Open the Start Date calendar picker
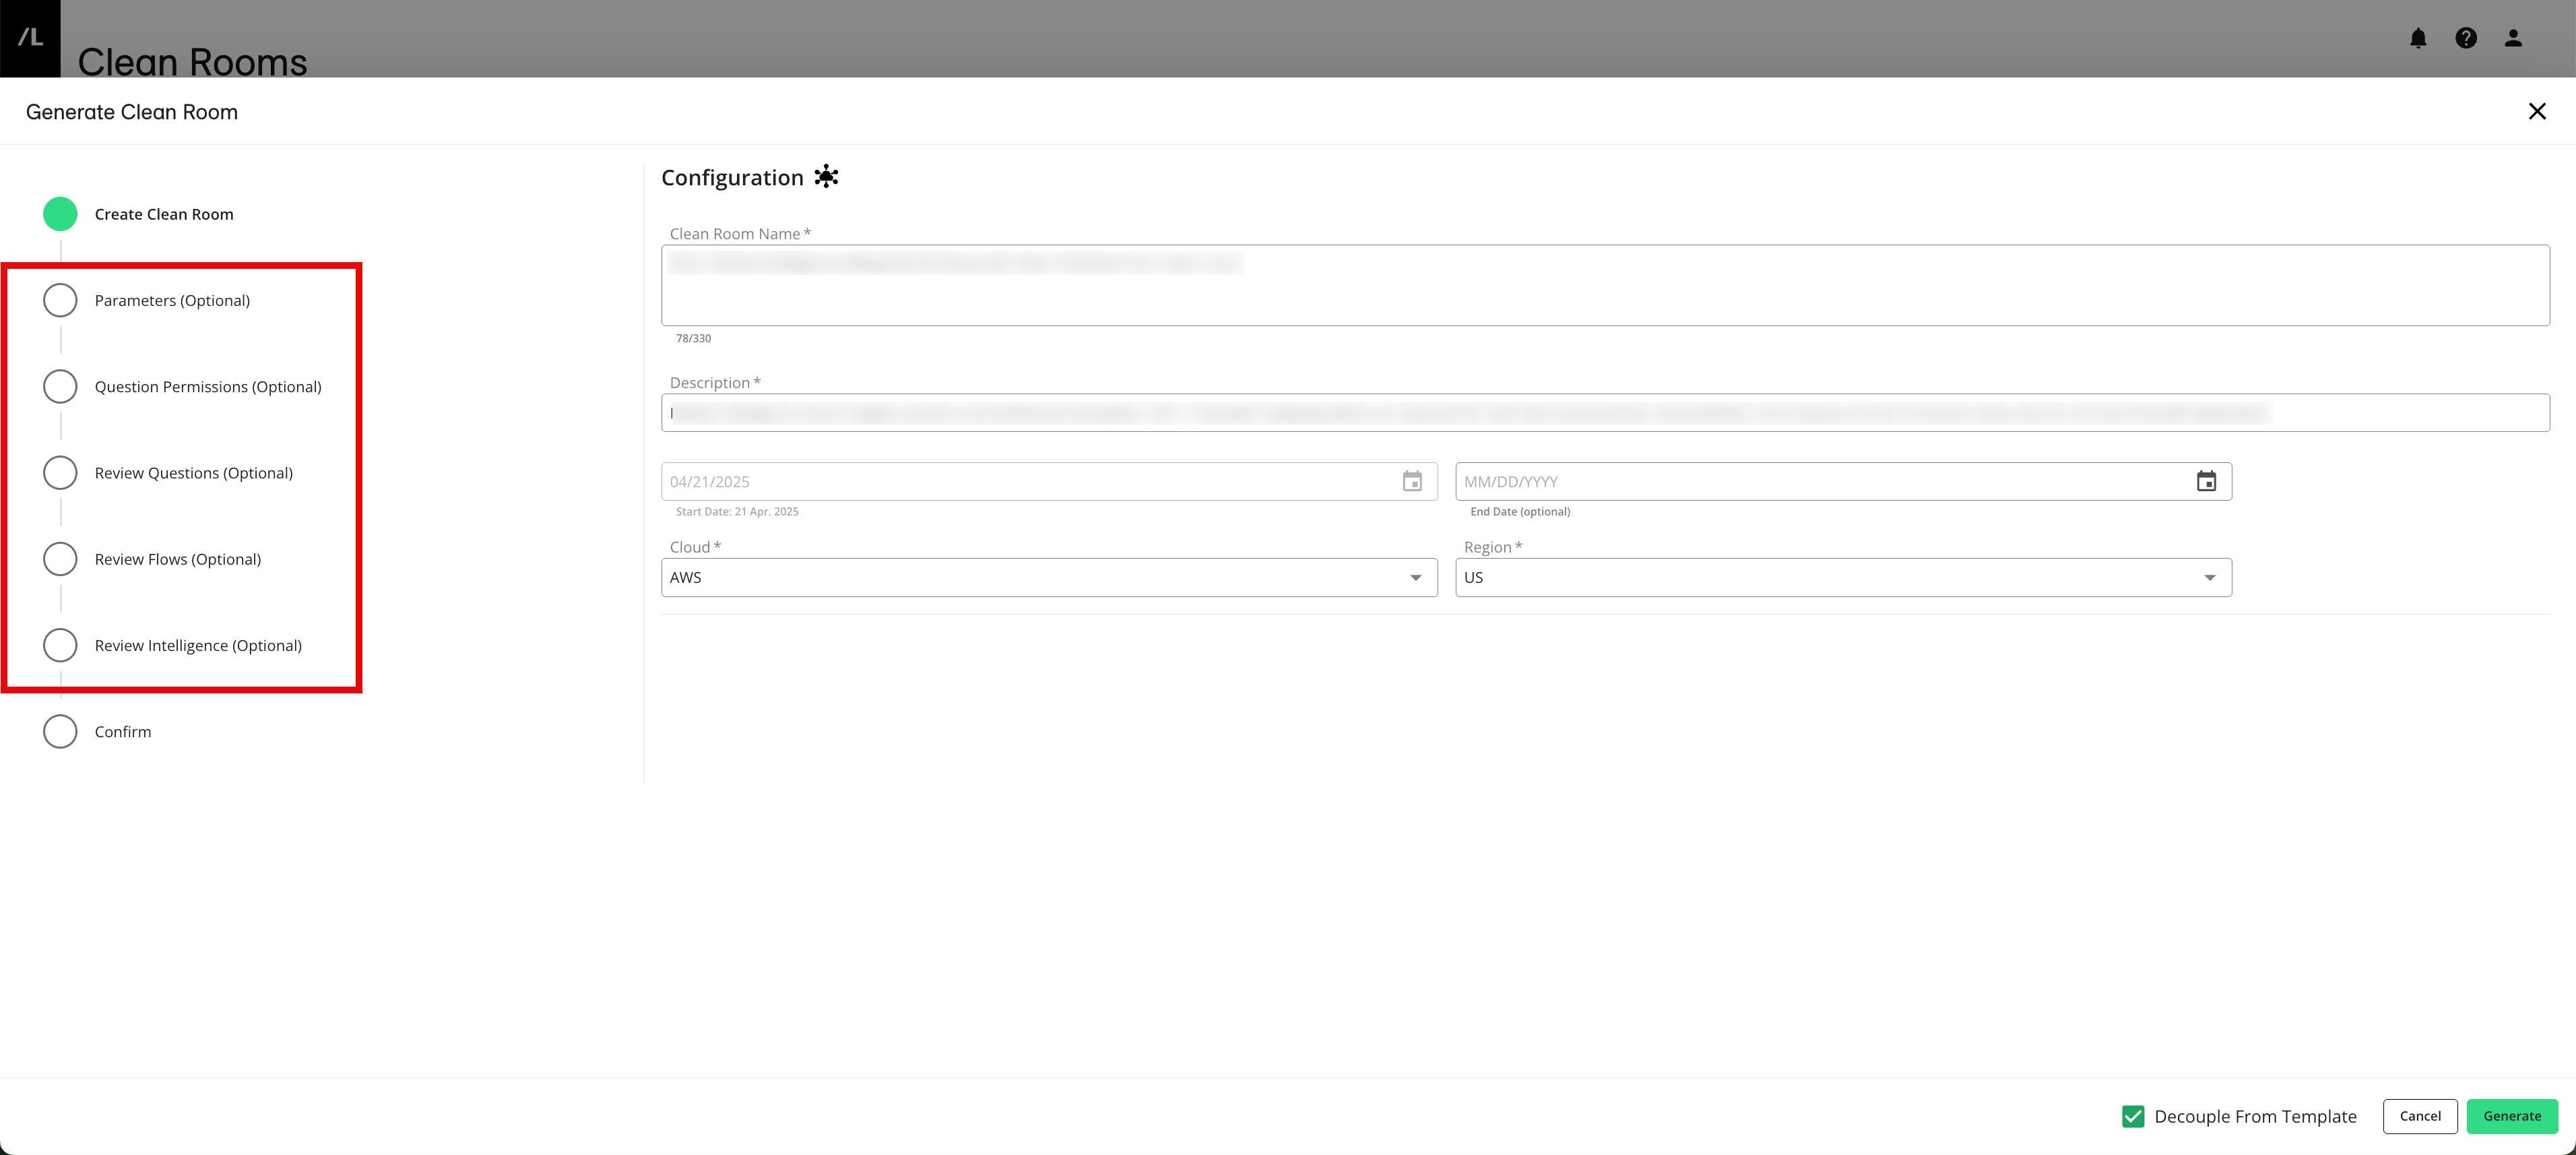 tap(1412, 481)
